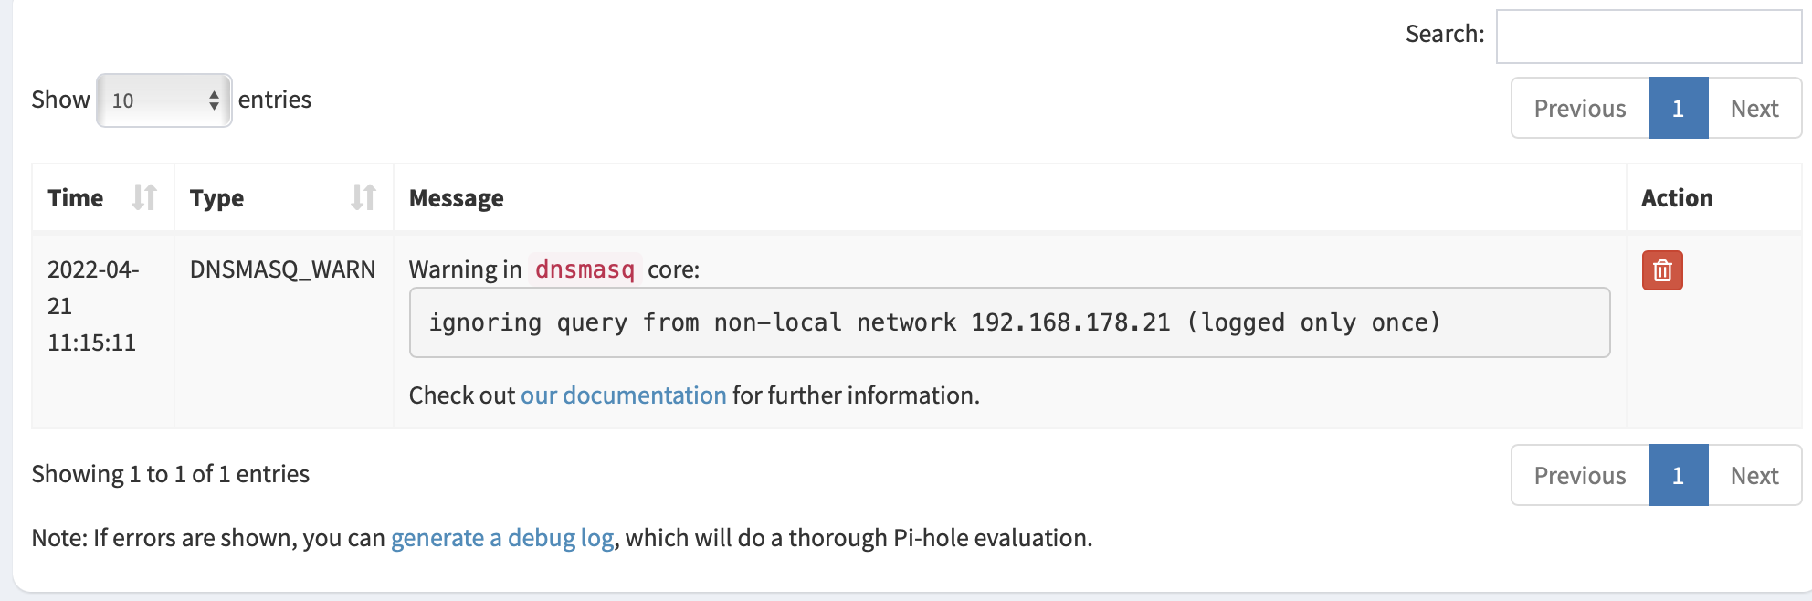
Task: Click the Message column header
Action: [457, 198]
